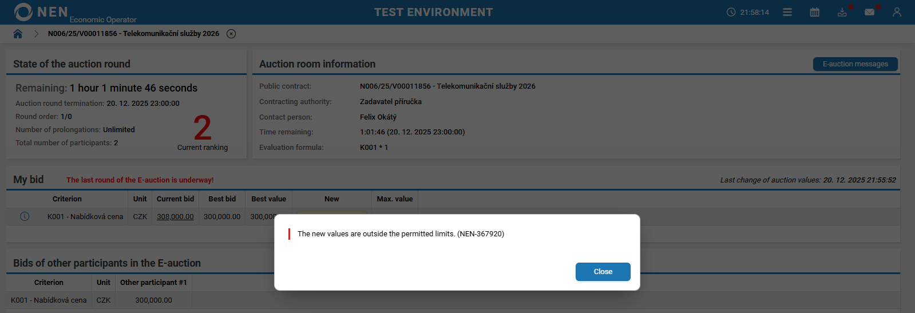Click the breadcrumb chevron arrow
915x313 pixels.
[37, 34]
